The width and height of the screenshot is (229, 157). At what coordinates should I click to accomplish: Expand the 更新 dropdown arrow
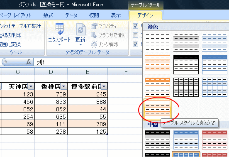[x=80, y=45]
